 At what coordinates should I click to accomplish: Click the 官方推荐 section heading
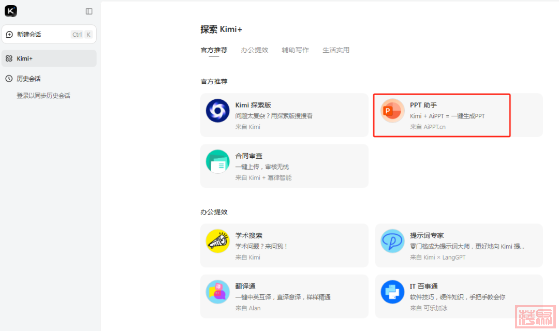coord(214,82)
